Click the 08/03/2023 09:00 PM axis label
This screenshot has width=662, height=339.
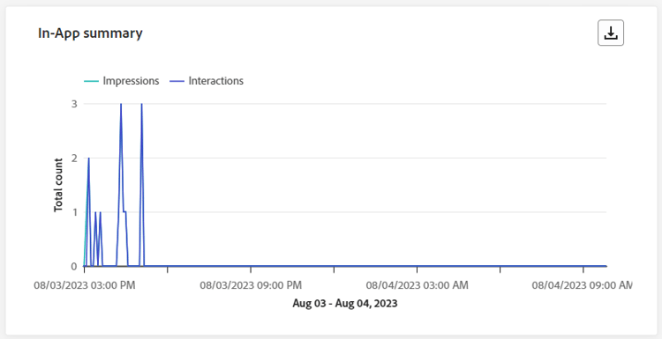pyautogui.click(x=251, y=285)
